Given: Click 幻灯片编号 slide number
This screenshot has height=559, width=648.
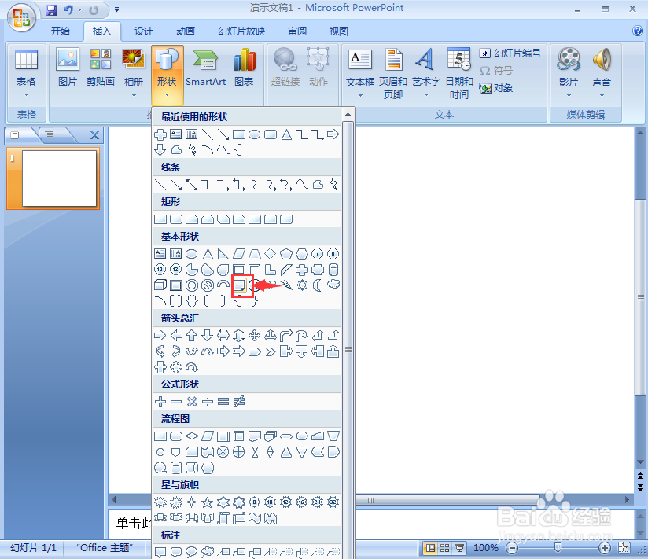Looking at the screenshot, I should (x=510, y=53).
